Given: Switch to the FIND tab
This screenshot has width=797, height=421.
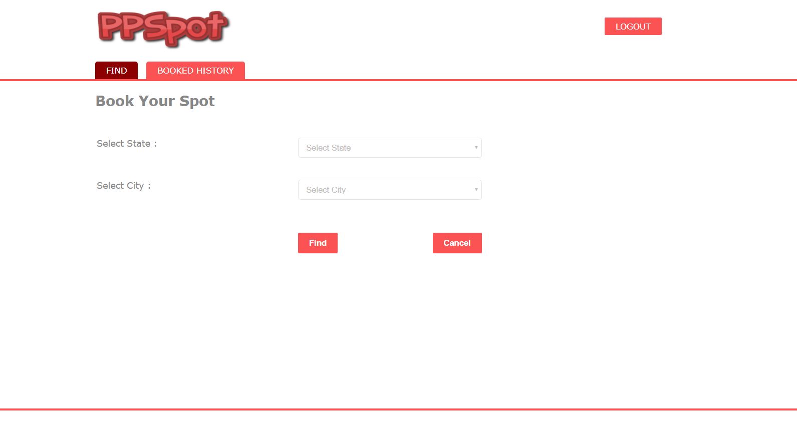Looking at the screenshot, I should pos(116,71).
